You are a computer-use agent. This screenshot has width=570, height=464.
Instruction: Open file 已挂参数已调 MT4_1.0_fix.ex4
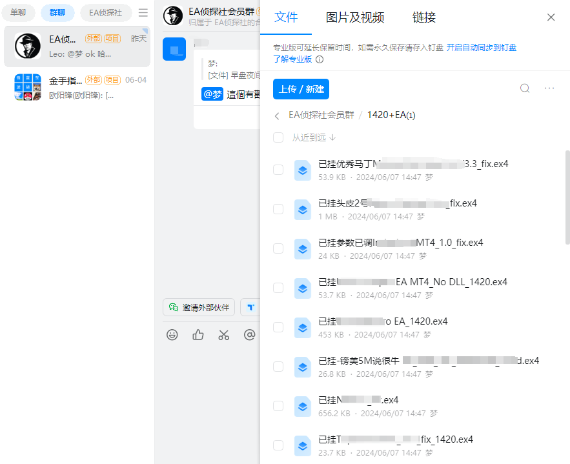coord(401,243)
